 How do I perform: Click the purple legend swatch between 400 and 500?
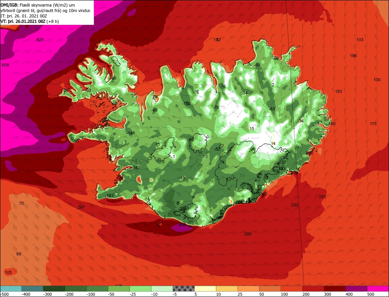point(356,288)
